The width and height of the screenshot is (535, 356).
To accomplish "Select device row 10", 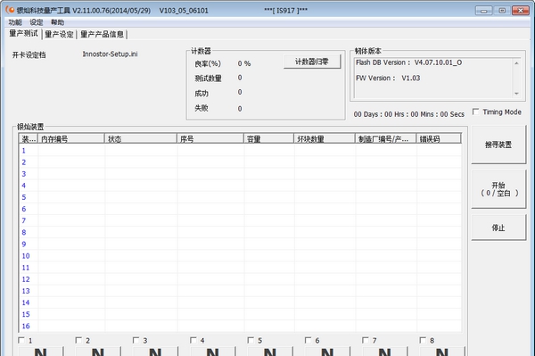I will tap(241, 256).
